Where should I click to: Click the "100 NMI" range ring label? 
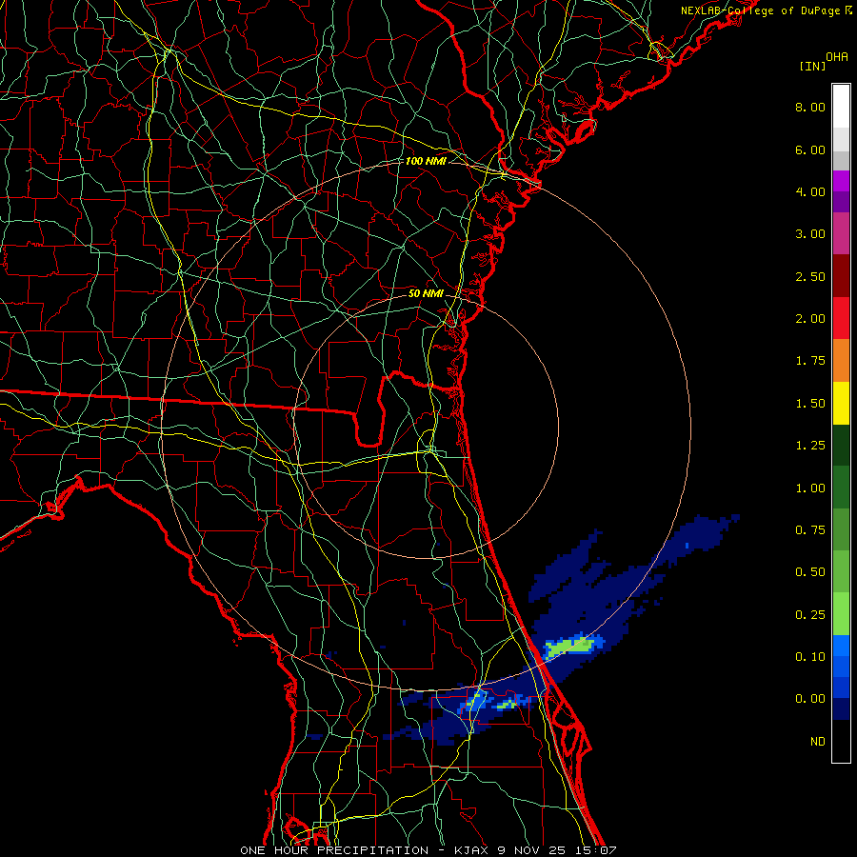(426, 161)
